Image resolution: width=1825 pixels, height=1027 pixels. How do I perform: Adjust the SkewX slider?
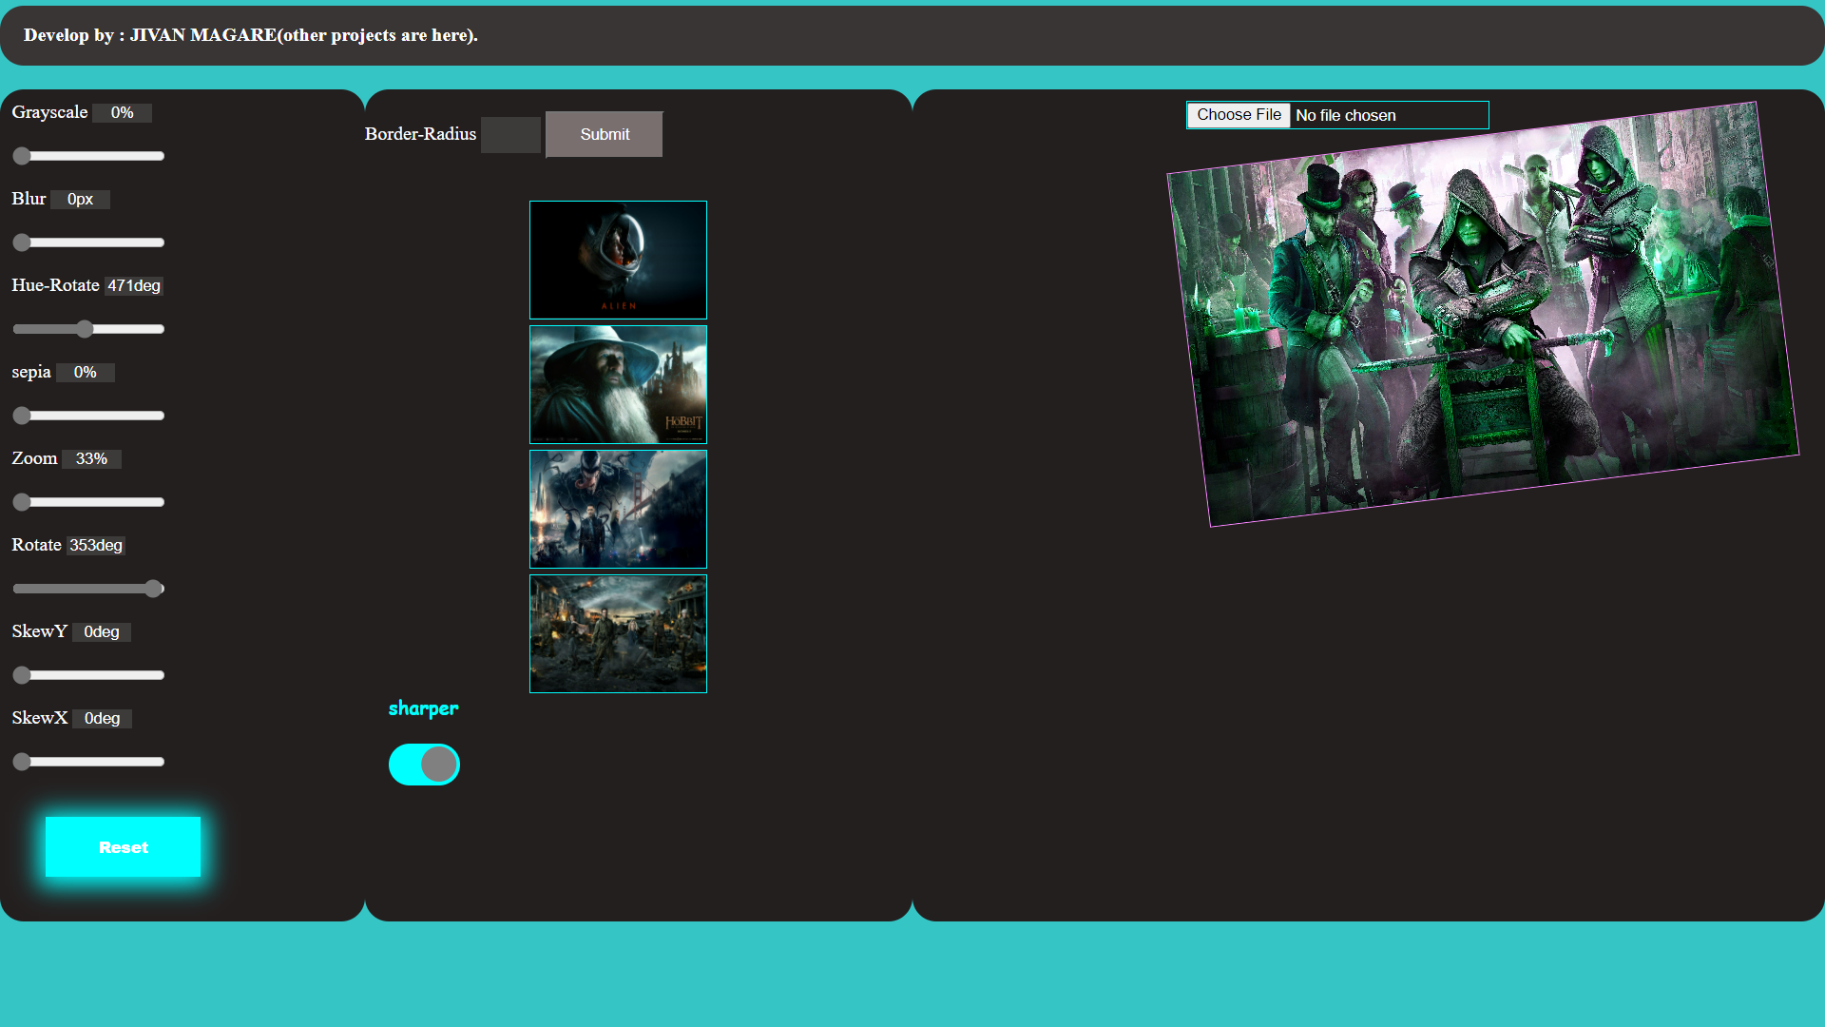point(88,762)
